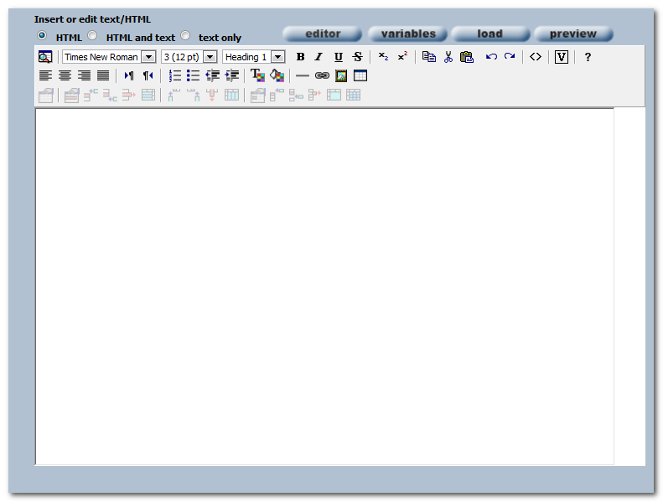Decrease paragraph indent

click(213, 75)
